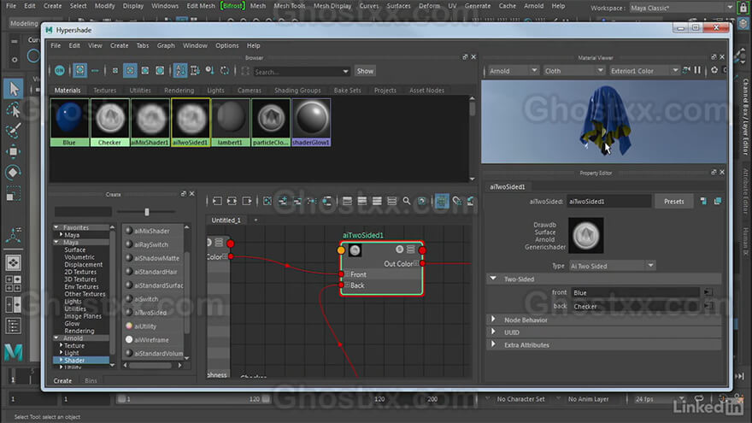Viewport: 752px width, 423px height.
Task: Click the back attribute connection button
Action: (x=708, y=306)
